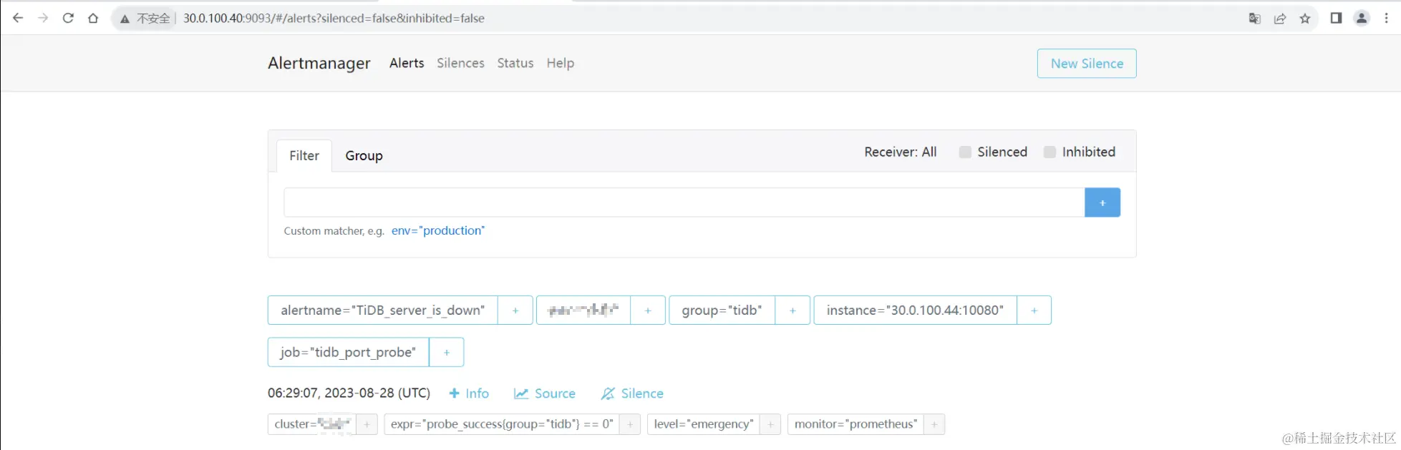The height and width of the screenshot is (450, 1401).
Task: Click the level="emergency" annotation
Action: (x=704, y=424)
